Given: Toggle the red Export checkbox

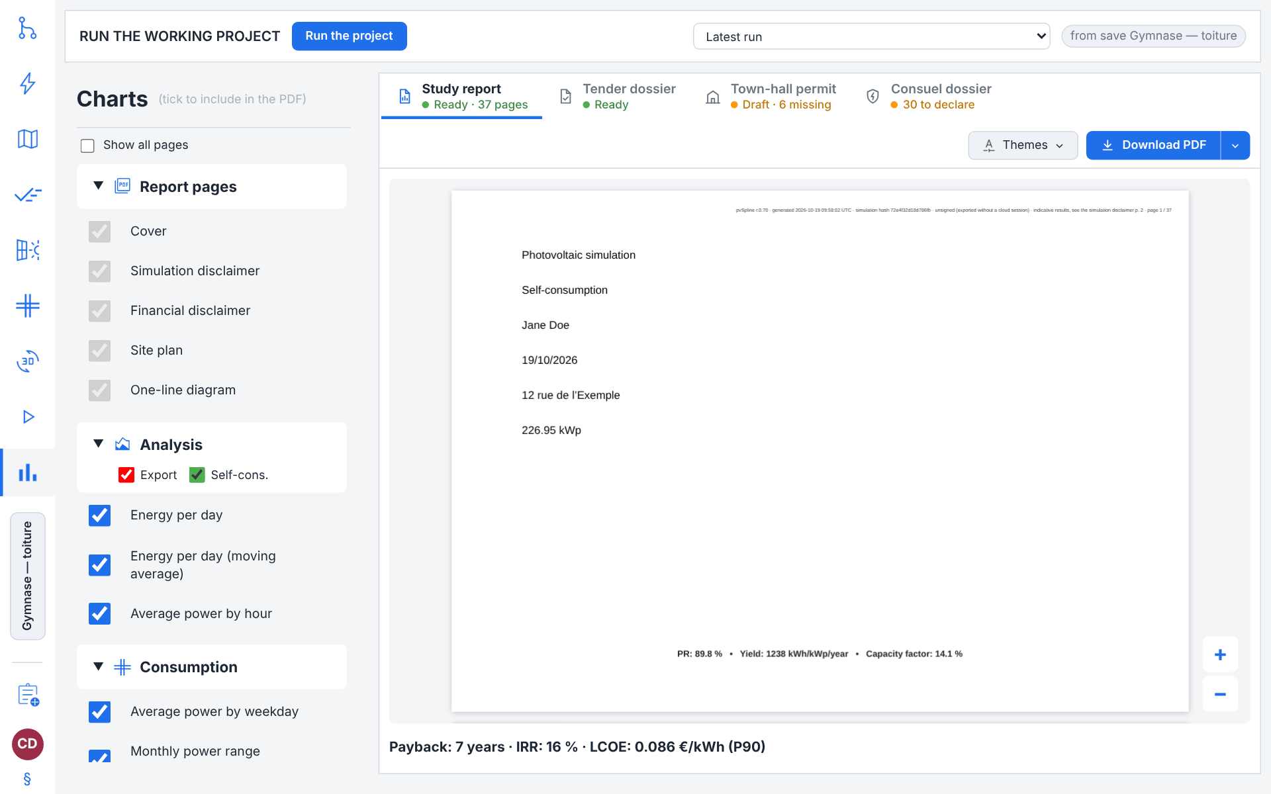Looking at the screenshot, I should tap(126, 475).
